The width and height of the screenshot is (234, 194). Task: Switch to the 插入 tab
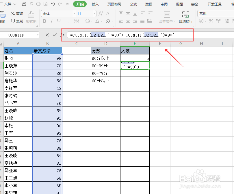pos(95,4)
